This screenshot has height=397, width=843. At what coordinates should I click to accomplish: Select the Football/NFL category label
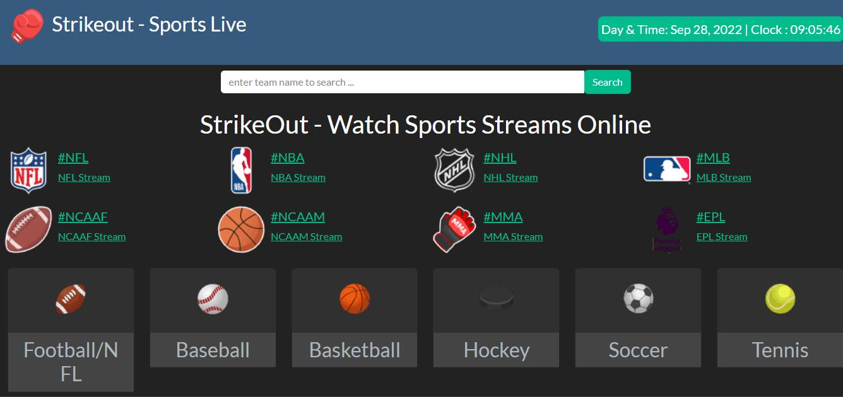pyautogui.click(x=71, y=362)
